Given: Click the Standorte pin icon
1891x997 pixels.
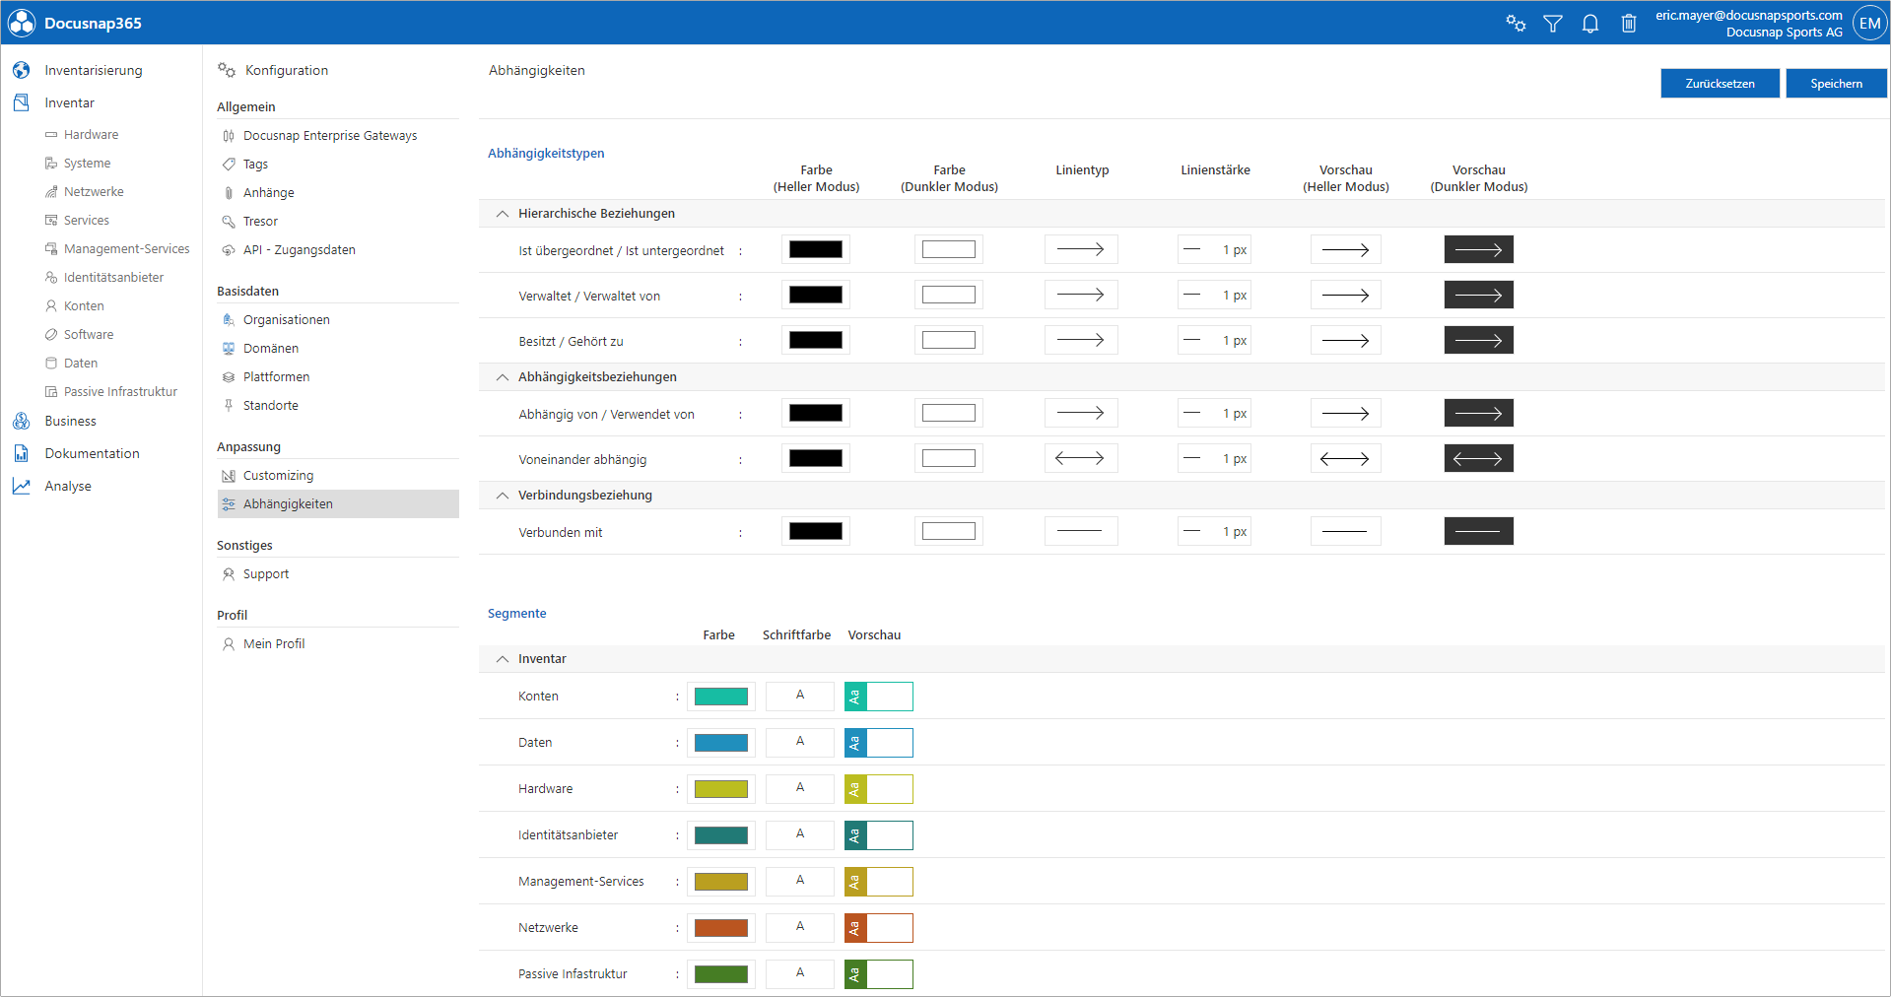Looking at the screenshot, I should (x=229, y=406).
